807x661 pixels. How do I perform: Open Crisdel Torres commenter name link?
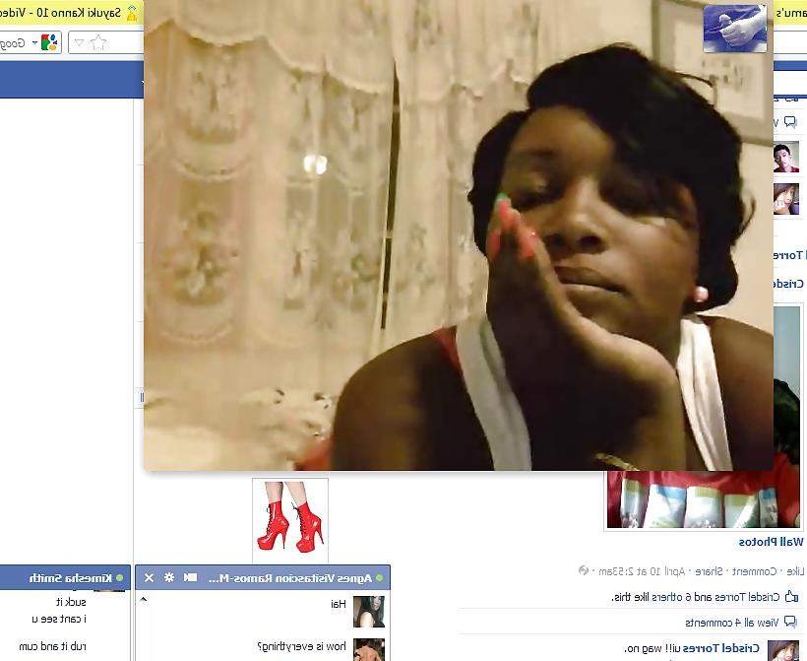coord(721,648)
